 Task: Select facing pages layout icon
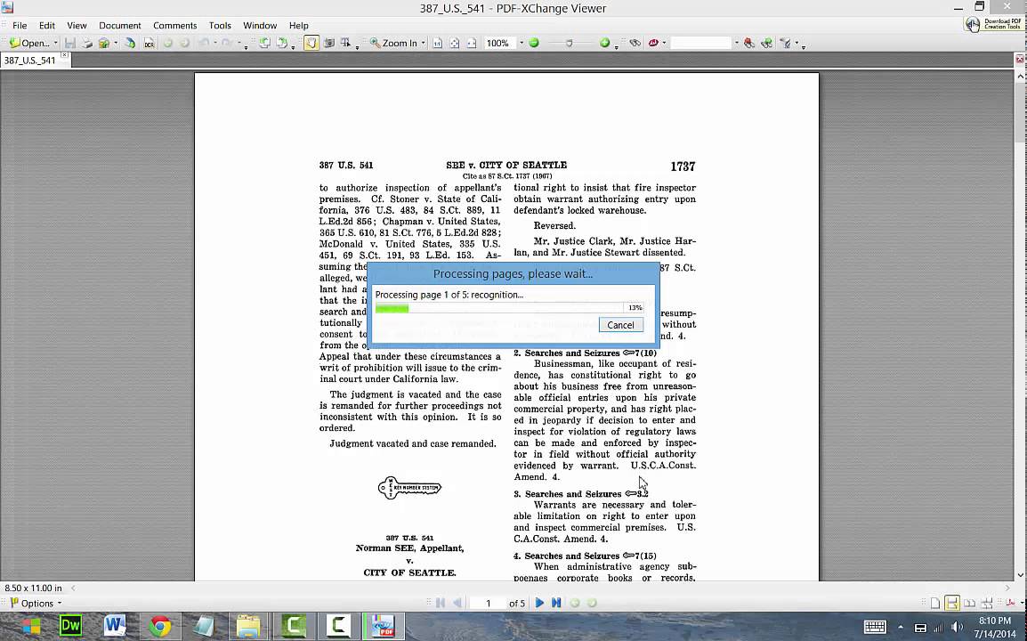(969, 603)
